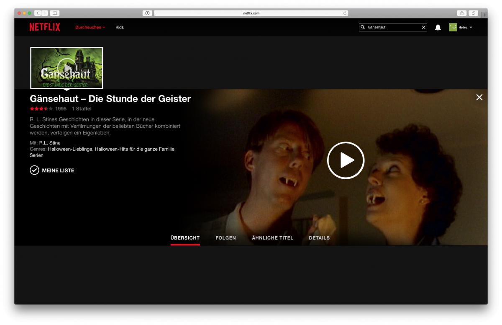Reload the page in Safari
This screenshot has height=325, width=502.
(x=345, y=13)
